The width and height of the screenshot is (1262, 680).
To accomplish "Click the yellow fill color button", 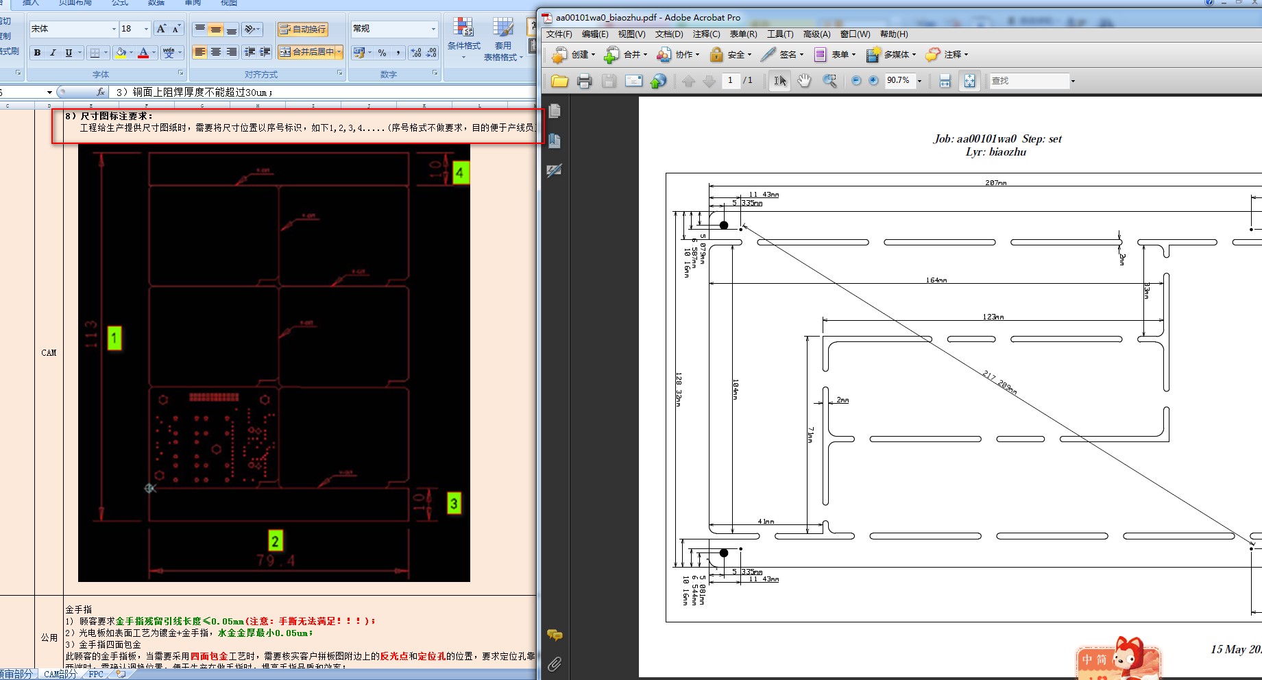I will click(121, 53).
